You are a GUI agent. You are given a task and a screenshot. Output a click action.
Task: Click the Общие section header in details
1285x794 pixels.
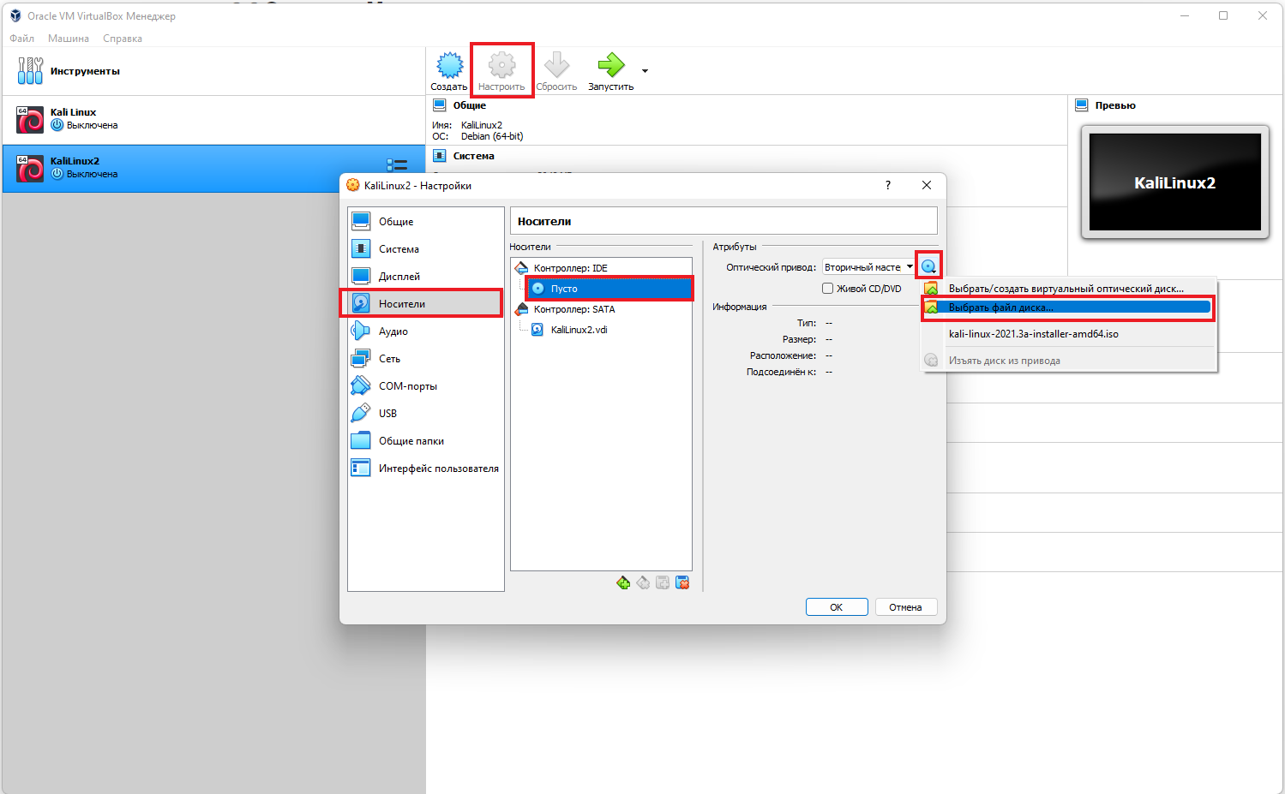[470, 105]
